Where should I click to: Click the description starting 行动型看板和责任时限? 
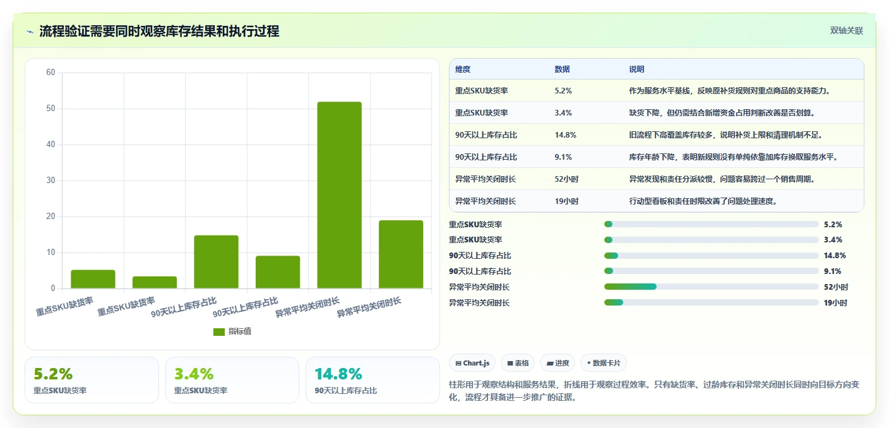[x=703, y=201]
